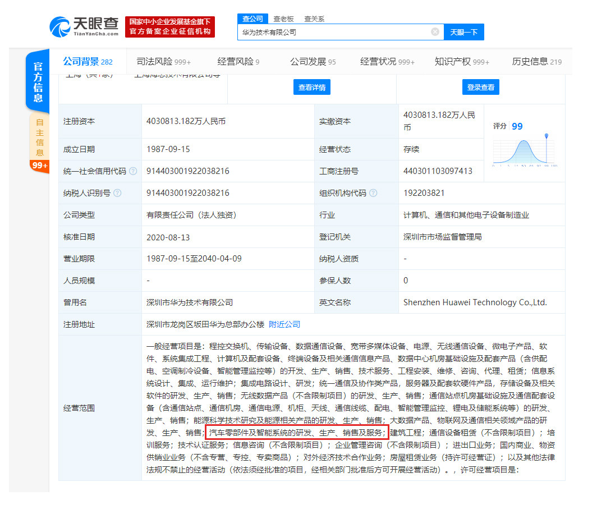Switch to the 查老板 search tab
The image size is (606, 505).
coord(283,19)
